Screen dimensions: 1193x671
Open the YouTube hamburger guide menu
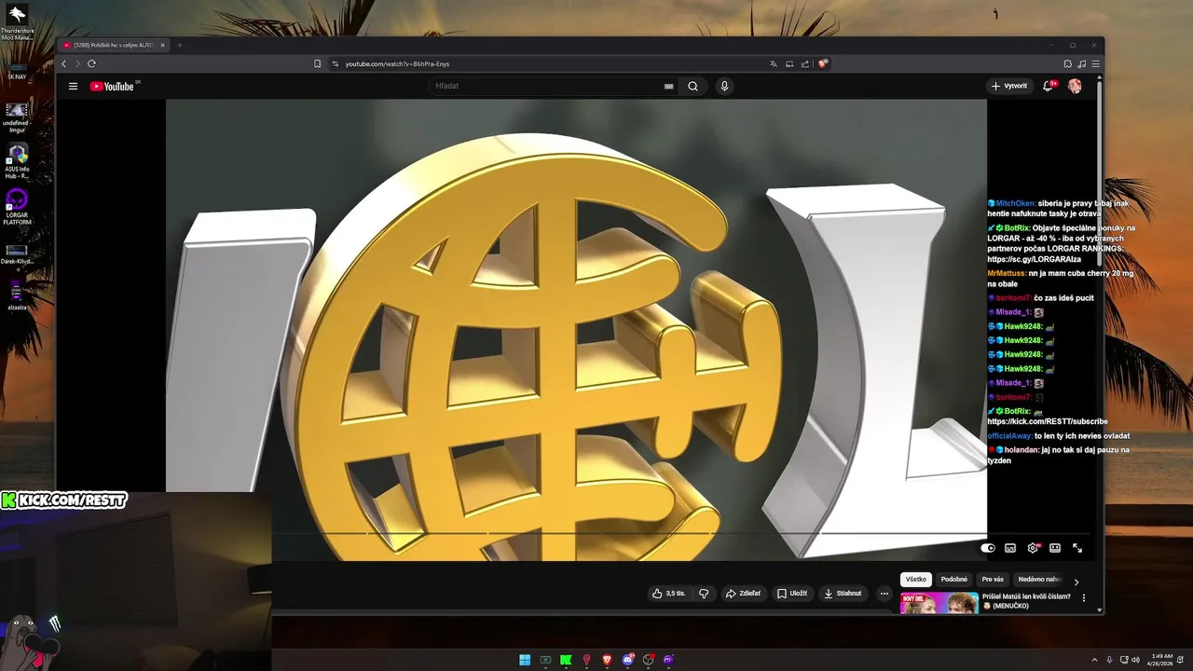[x=73, y=86]
